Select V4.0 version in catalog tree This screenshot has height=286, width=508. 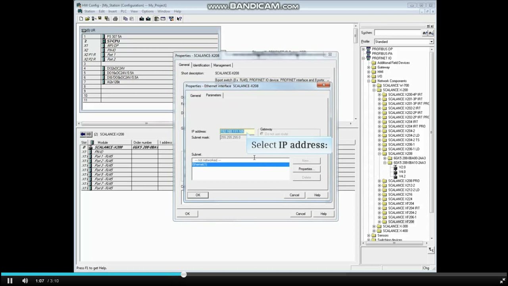402,172
